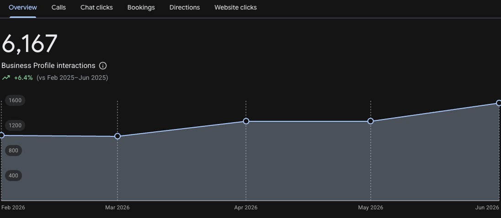The width and height of the screenshot is (501, 218).
Task: Click the Apr 2026 axis label
Action: click(x=246, y=208)
